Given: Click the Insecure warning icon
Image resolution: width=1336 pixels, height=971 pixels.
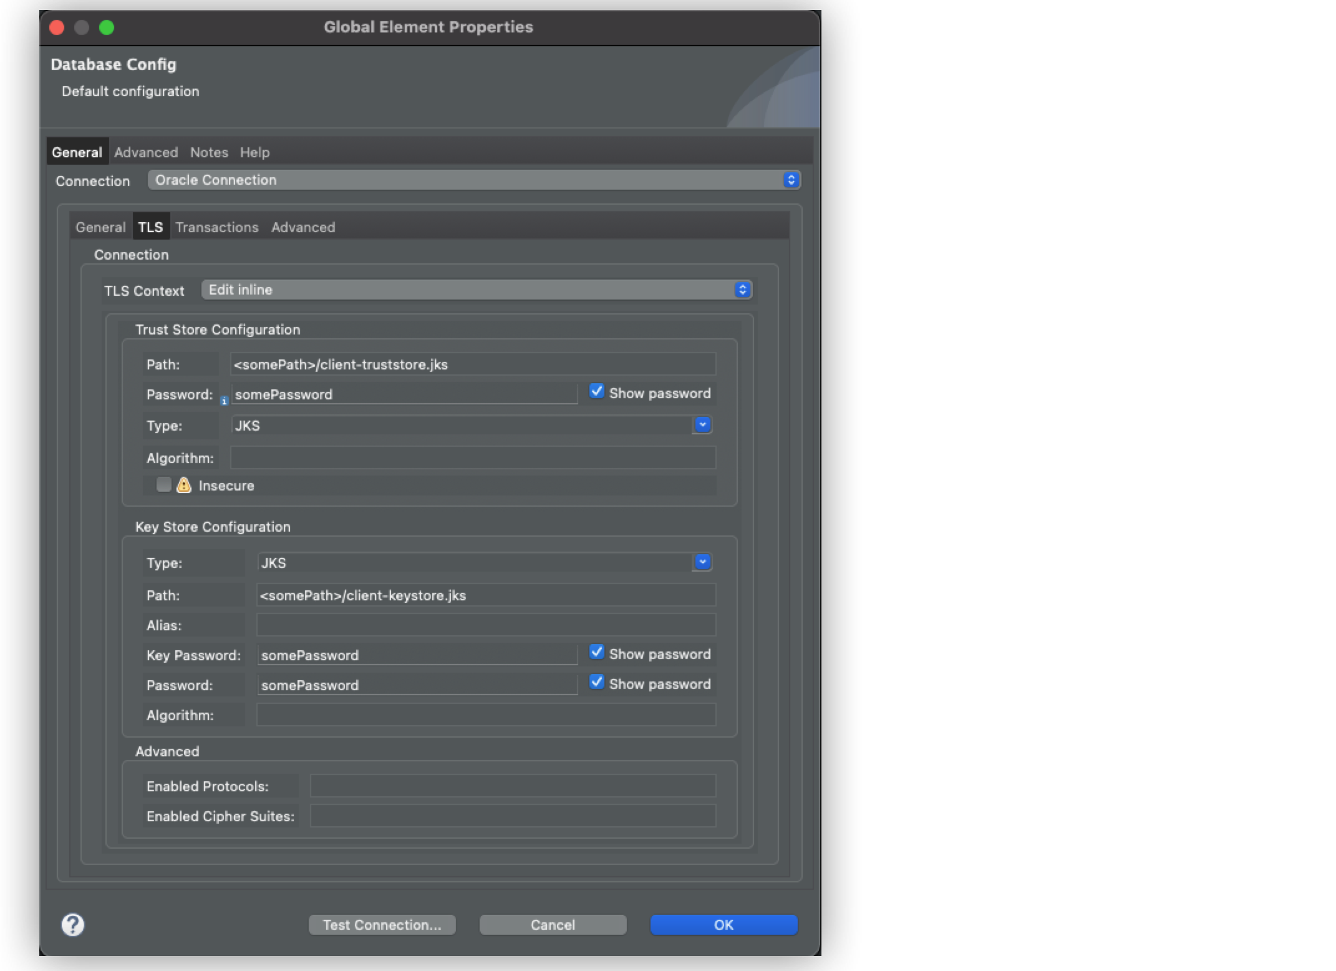Looking at the screenshot, I should (185, 484).
